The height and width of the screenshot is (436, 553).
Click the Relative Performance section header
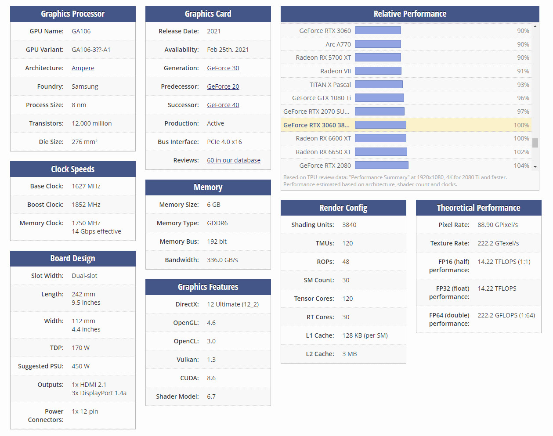(x=410, y=14)
